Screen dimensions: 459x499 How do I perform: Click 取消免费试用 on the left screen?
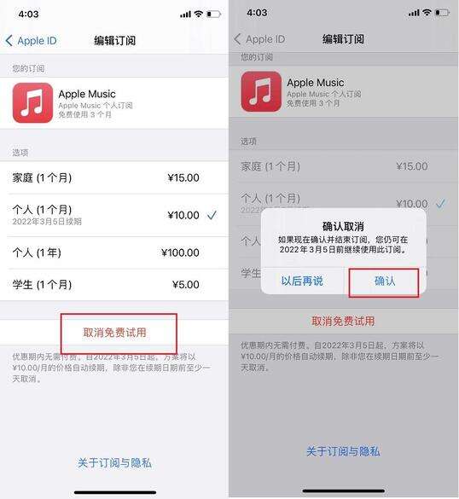tap(114, 333)
